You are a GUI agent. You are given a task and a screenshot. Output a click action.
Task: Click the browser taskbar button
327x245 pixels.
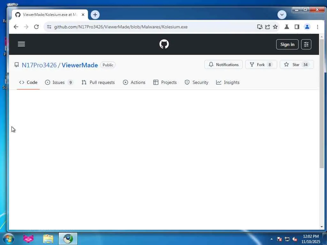[68, 239]
